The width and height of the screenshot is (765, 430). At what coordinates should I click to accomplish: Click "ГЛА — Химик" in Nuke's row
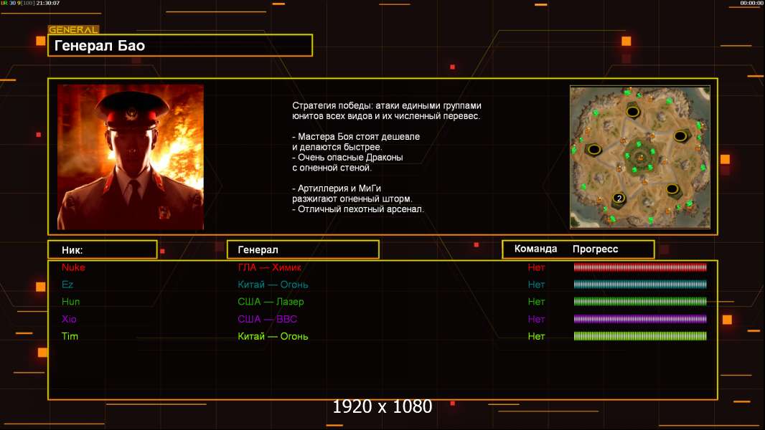tap(269, 267)
